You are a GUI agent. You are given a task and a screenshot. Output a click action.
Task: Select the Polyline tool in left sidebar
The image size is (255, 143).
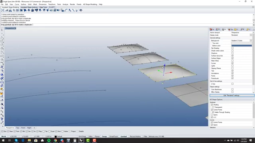pyautogui.click(x=2, y=37)
